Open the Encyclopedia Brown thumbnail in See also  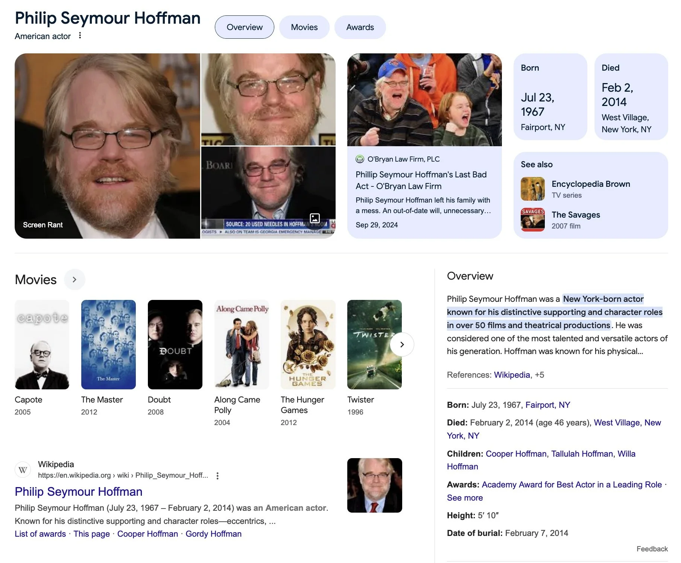coord(533,189)
